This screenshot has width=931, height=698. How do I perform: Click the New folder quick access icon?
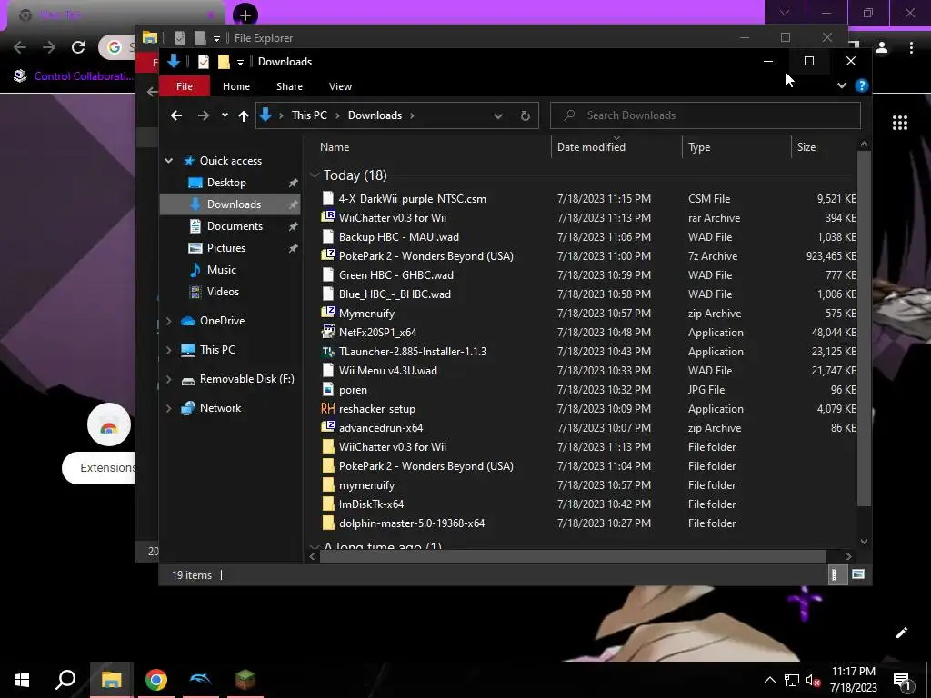coord(224,62)
